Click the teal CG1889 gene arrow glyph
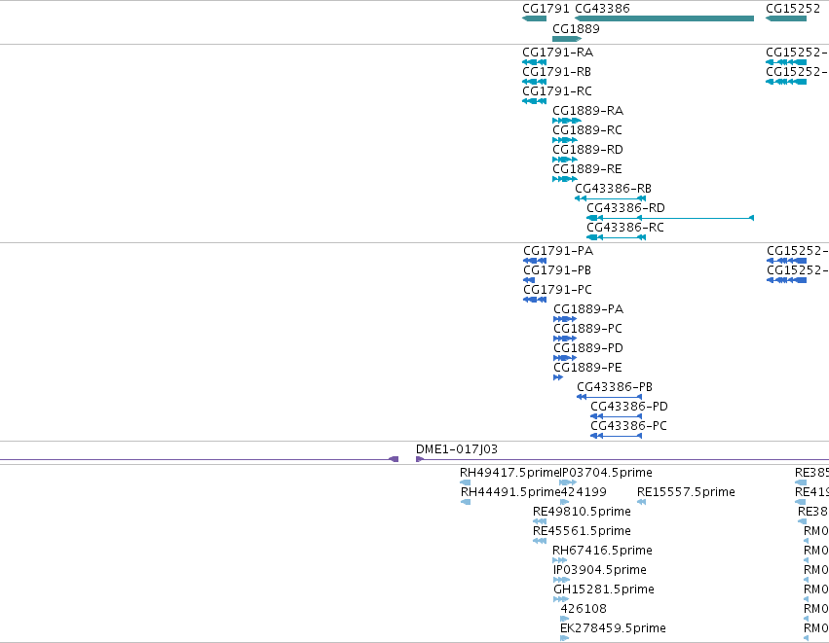 tap(567, 39)
